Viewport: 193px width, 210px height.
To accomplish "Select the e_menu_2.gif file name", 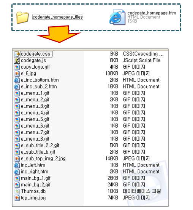I will 35,100.
